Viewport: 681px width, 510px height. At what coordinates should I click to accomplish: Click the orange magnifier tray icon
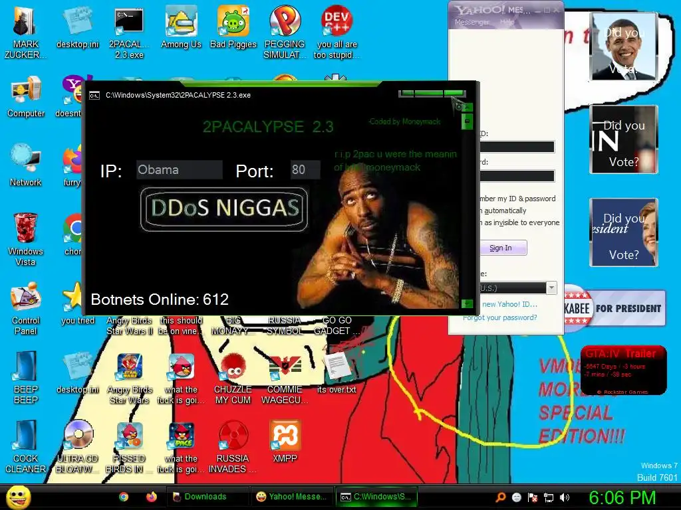[501, 497]
